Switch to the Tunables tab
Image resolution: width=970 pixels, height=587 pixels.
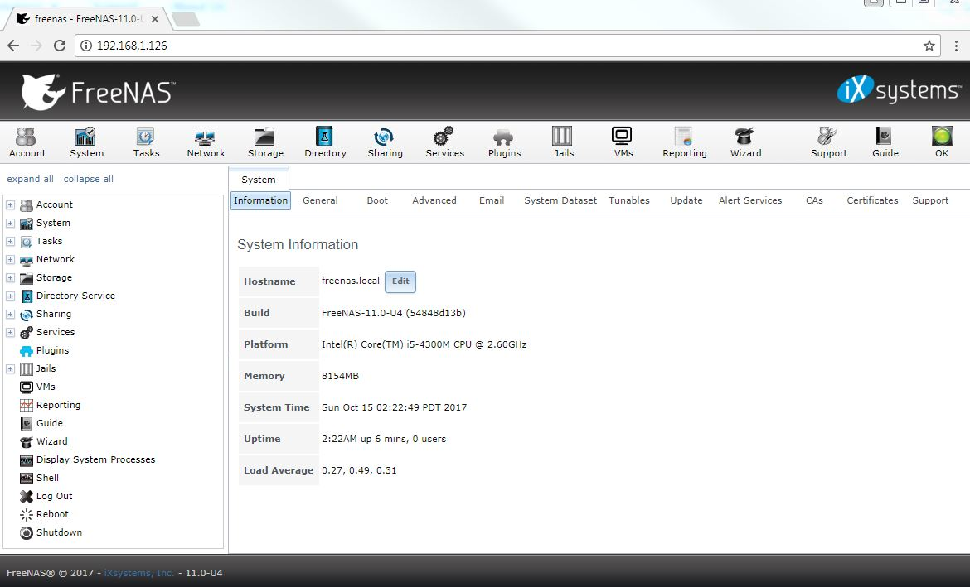coord(628,200)
